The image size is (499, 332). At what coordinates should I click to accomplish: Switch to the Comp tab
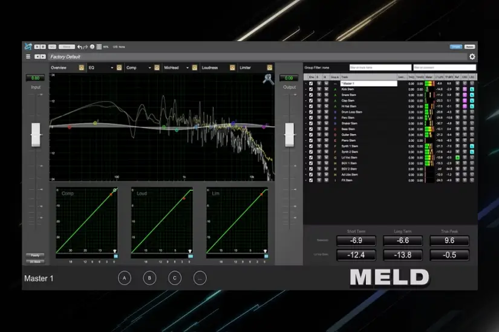[x=131, y=68]
